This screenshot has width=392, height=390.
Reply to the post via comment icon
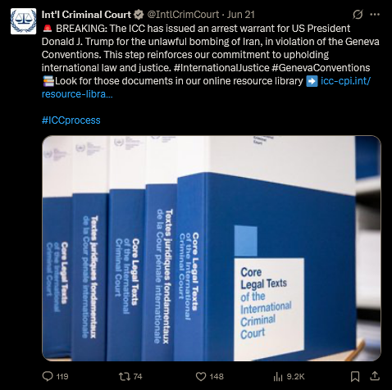coord(48,376)
